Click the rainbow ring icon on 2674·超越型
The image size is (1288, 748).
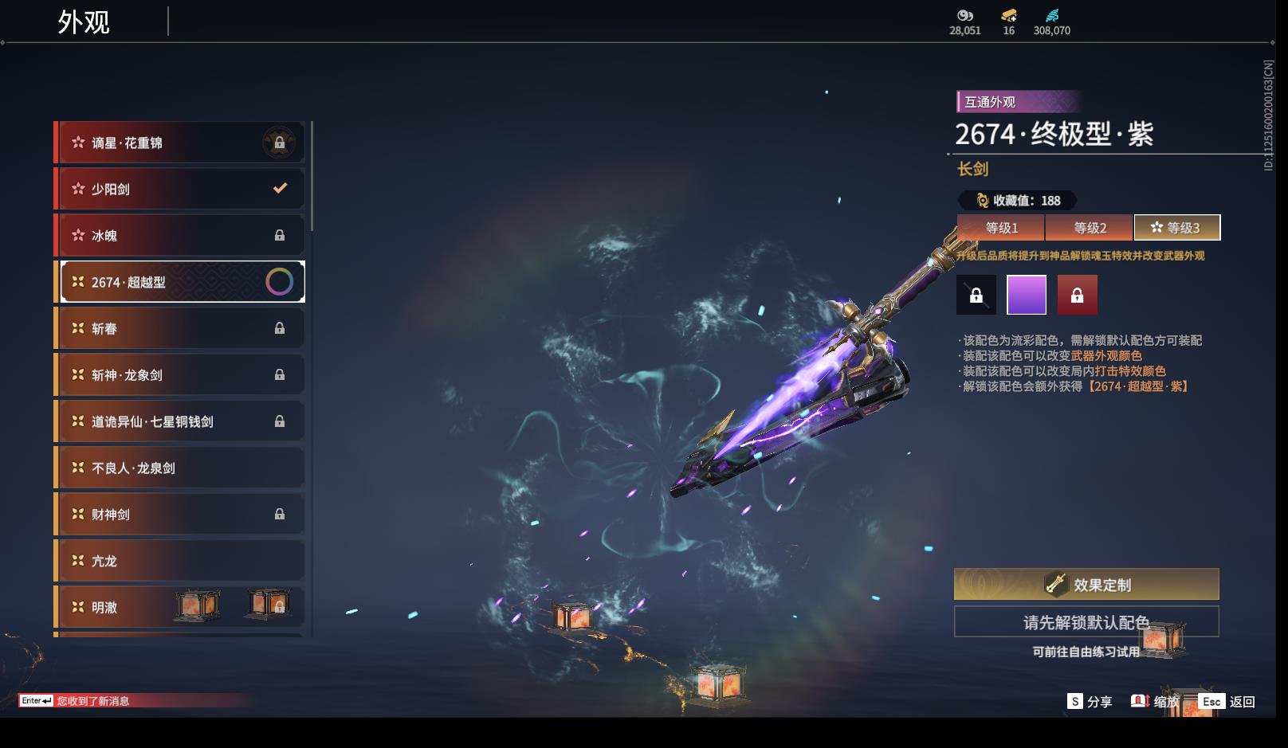click(279, 281)
